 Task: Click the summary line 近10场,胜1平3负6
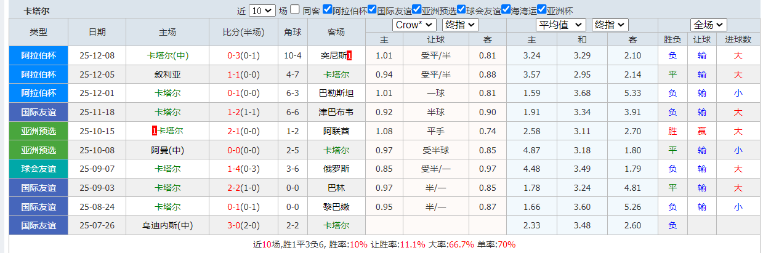pos(289,244)
